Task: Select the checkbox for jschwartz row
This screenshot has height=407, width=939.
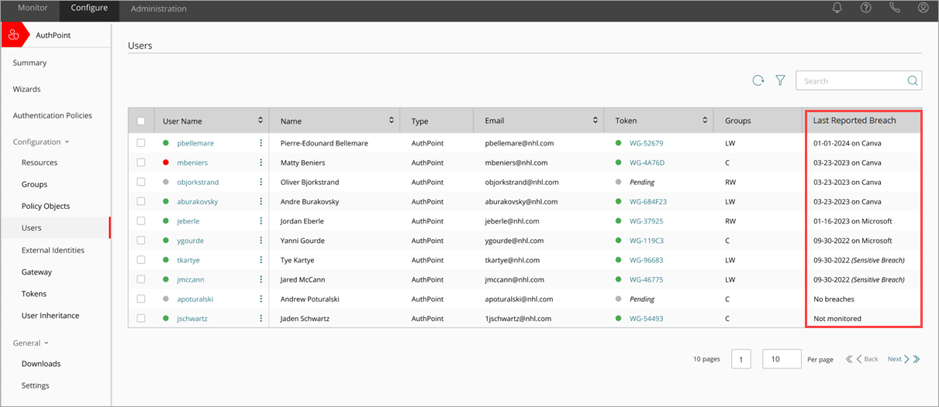Action: click(x=140, y=318)
